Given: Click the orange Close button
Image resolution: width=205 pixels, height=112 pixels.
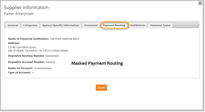Looking at the screenshot, I should (101, 88).
